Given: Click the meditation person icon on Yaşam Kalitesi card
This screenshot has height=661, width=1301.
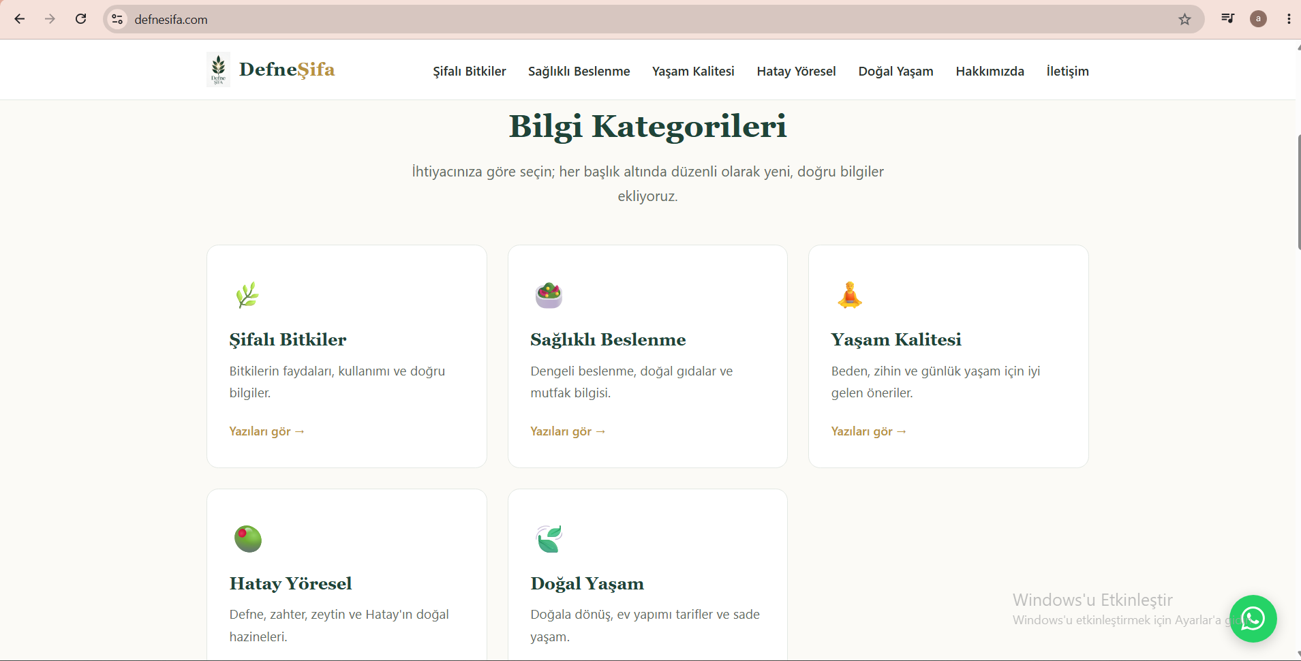Looking at the screenshot, I should pyautogui.click(x=849, y=295).
